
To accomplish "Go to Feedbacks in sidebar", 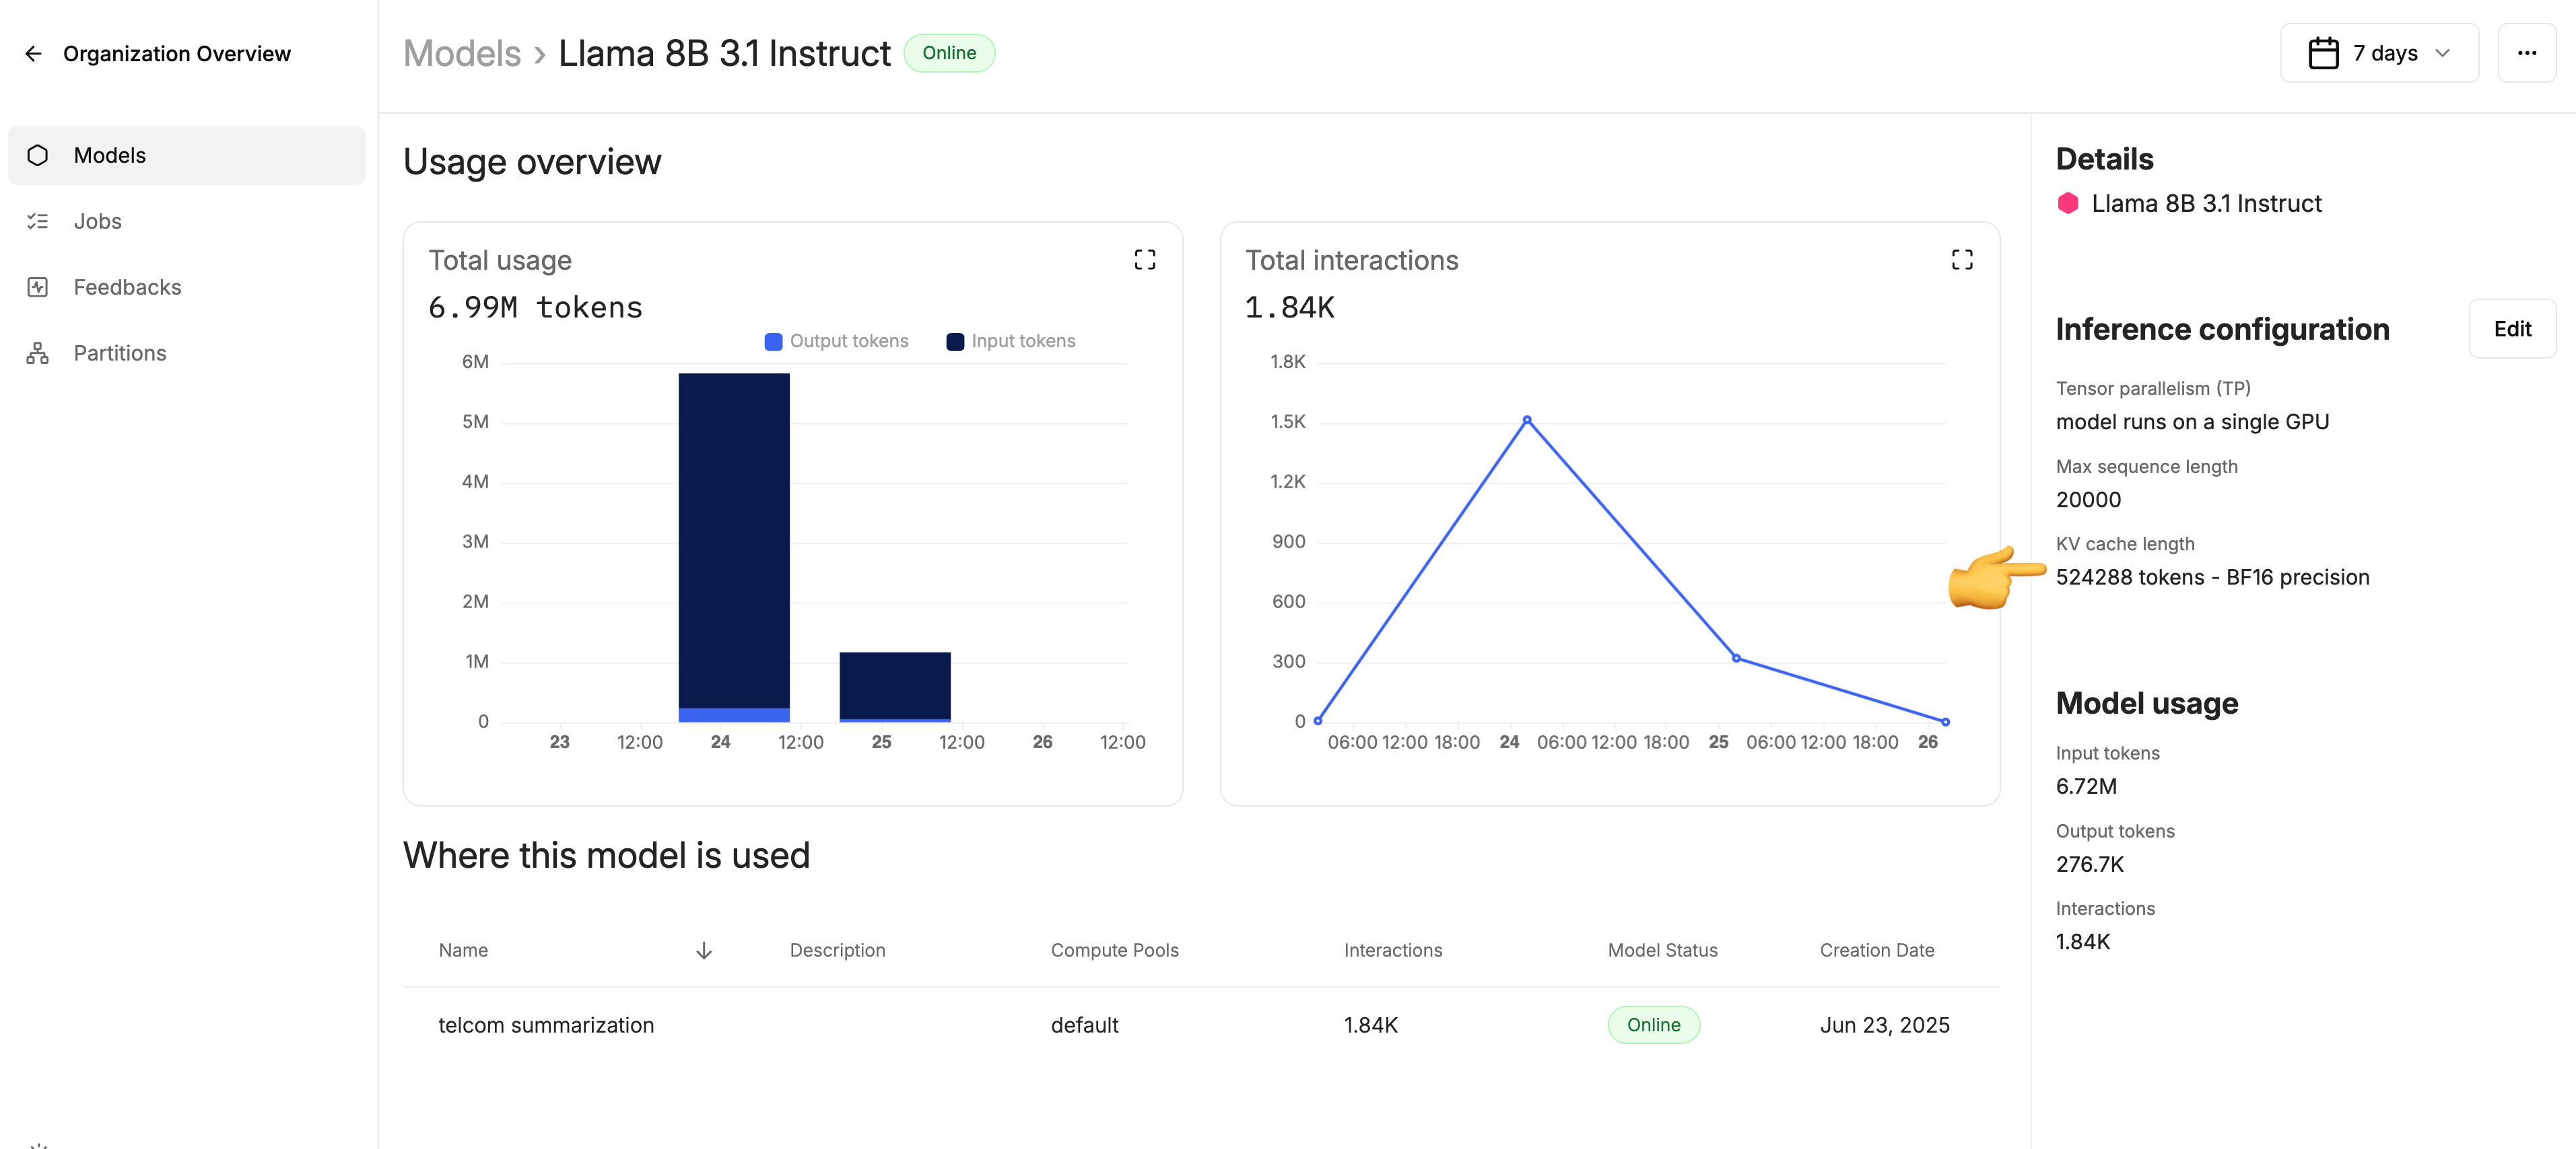I will tap(127, 287).
